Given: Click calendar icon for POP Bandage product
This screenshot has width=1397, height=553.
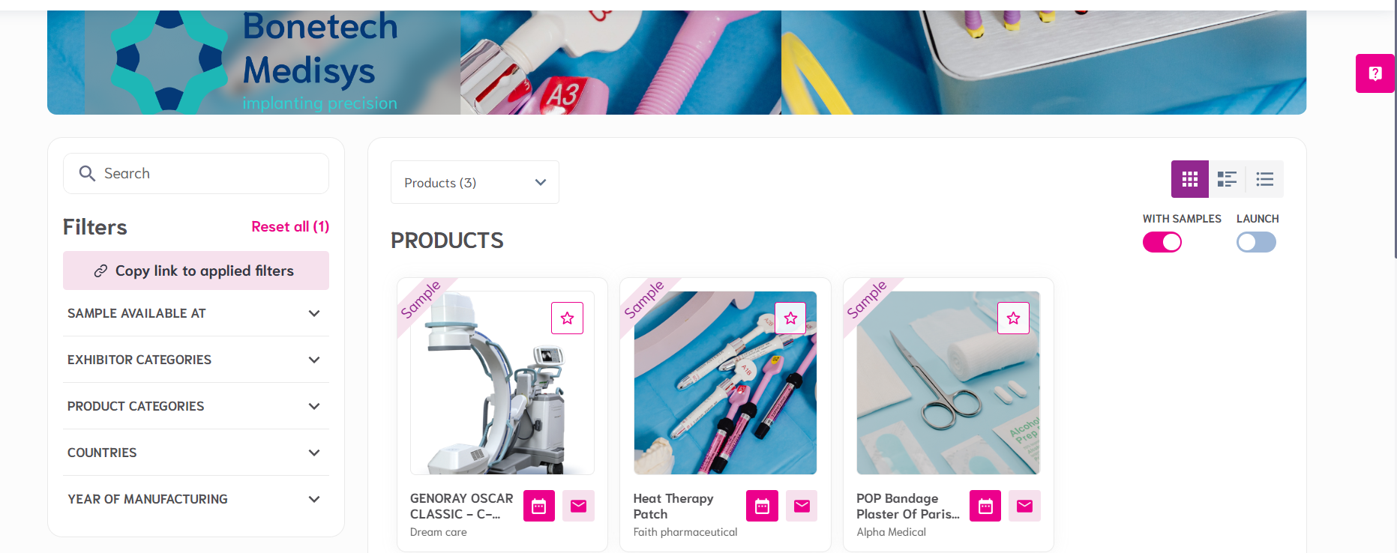Looking at the screenshot, I should click(985, 506).
